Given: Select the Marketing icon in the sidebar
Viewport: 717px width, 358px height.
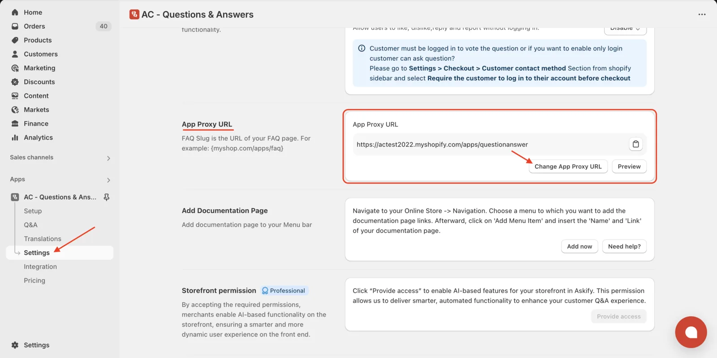Looking at the screenshot, I should 15,68.
